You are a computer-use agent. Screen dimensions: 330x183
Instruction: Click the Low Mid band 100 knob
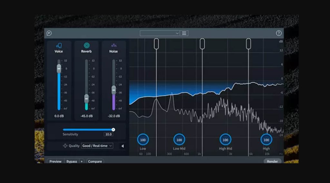coord(179,140)
